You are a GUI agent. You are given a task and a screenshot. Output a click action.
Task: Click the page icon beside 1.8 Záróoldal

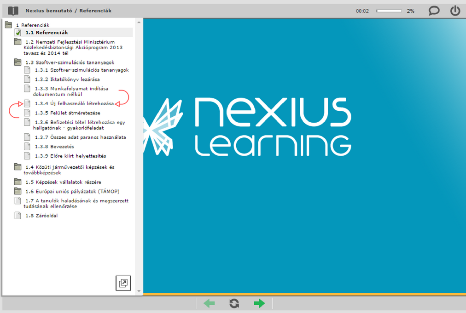pyautogui.click(x=17, y=216)
